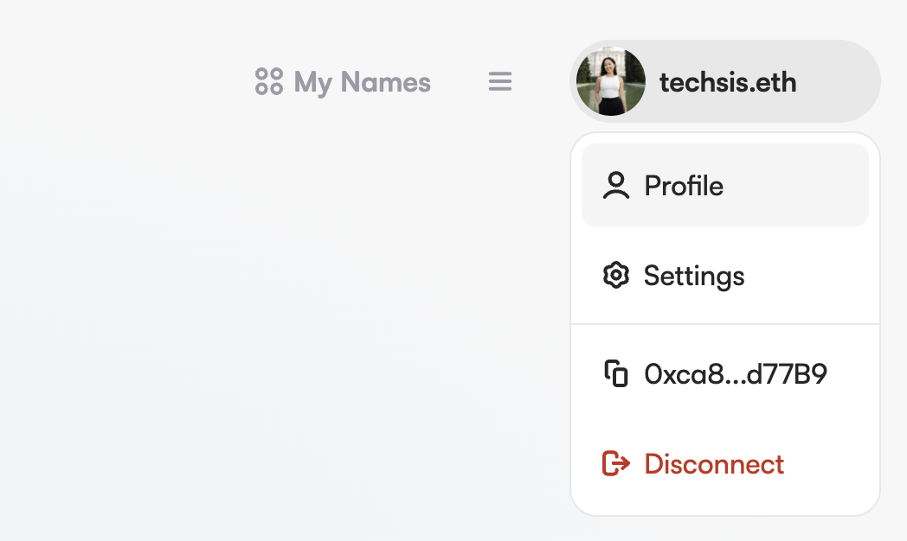Click the 0xca8...d77B9 wallet address row
The image size is (907, 541).
point(725,373)
